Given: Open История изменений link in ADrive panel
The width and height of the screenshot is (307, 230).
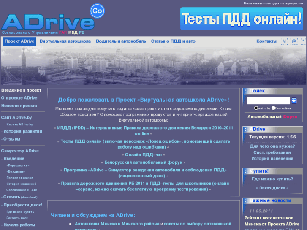Looking at the screenshot, I should point(272,159).
